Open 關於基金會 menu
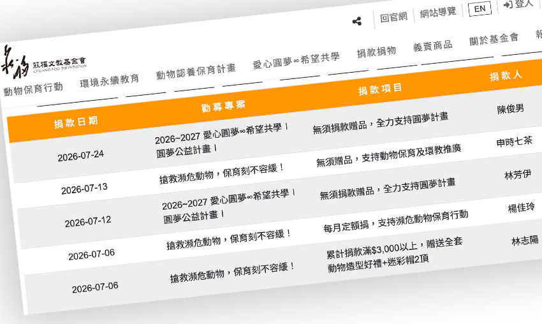 (x=494, y=39)
